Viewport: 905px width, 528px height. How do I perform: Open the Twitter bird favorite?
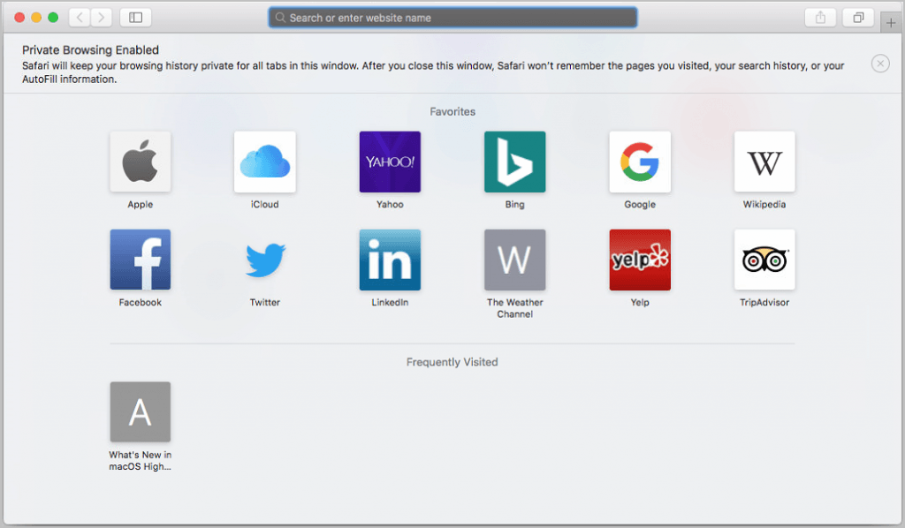[265, 260]
